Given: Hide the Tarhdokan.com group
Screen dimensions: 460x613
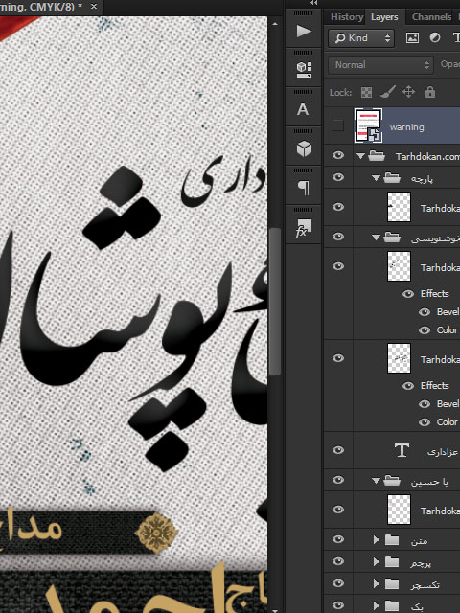Looking at the screenshot, I should click(x=338, y=155).
